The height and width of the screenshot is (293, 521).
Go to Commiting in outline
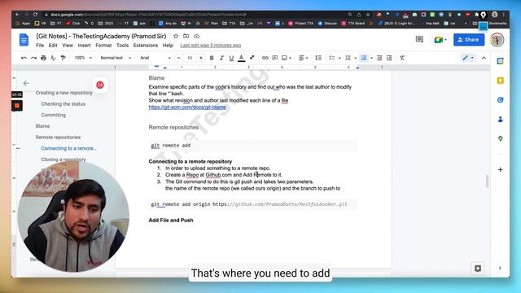point(53,115)
